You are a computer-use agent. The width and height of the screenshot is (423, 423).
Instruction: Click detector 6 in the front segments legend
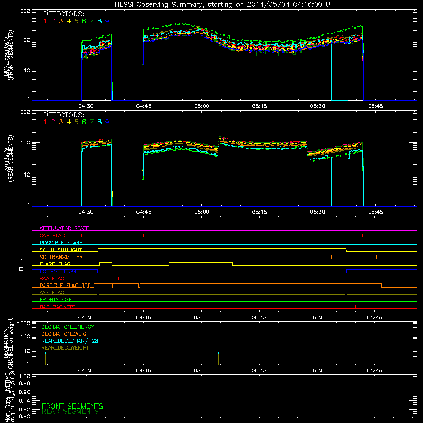84,21
